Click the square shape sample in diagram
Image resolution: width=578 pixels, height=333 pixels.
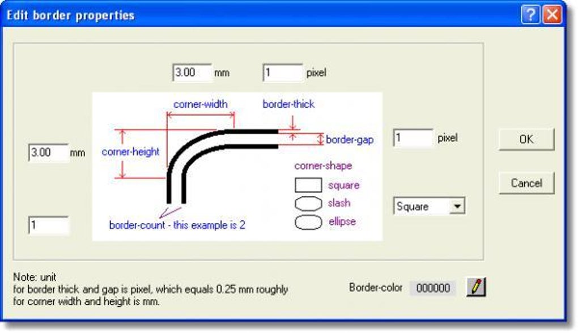(x=308, y=185)
